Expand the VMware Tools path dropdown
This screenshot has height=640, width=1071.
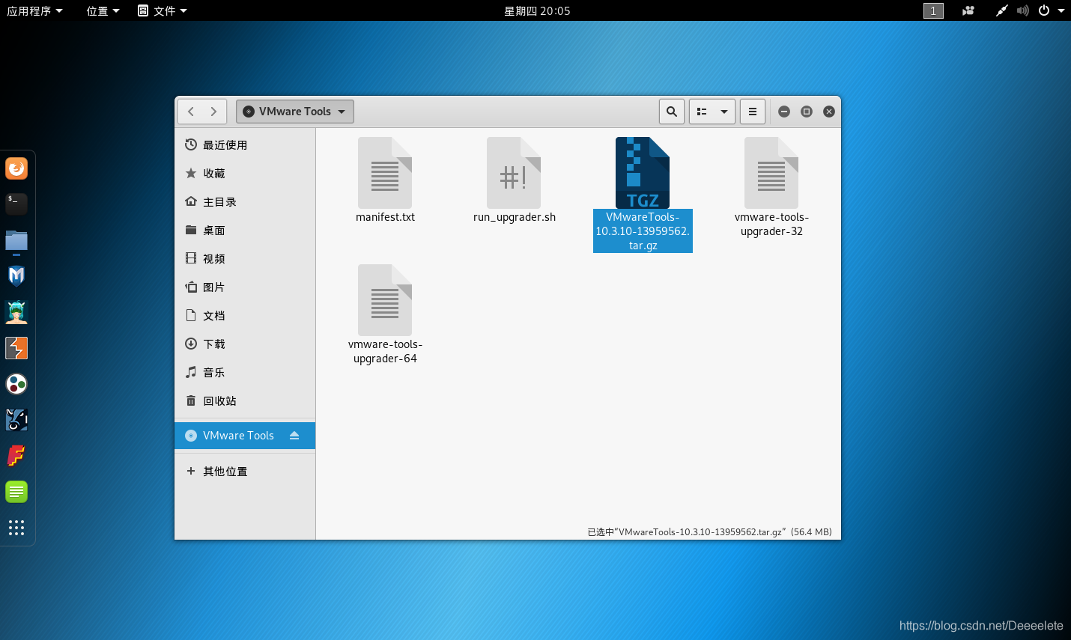[x=295, y=112]
